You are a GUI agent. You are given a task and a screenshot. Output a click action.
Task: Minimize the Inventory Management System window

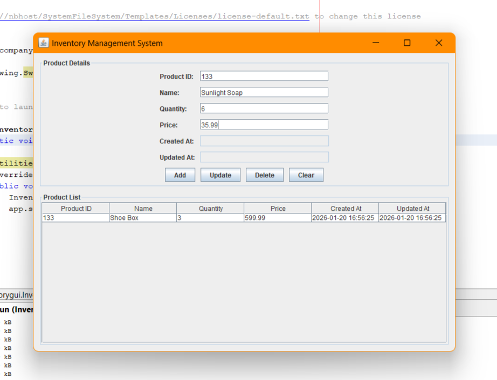pos(376,43)
